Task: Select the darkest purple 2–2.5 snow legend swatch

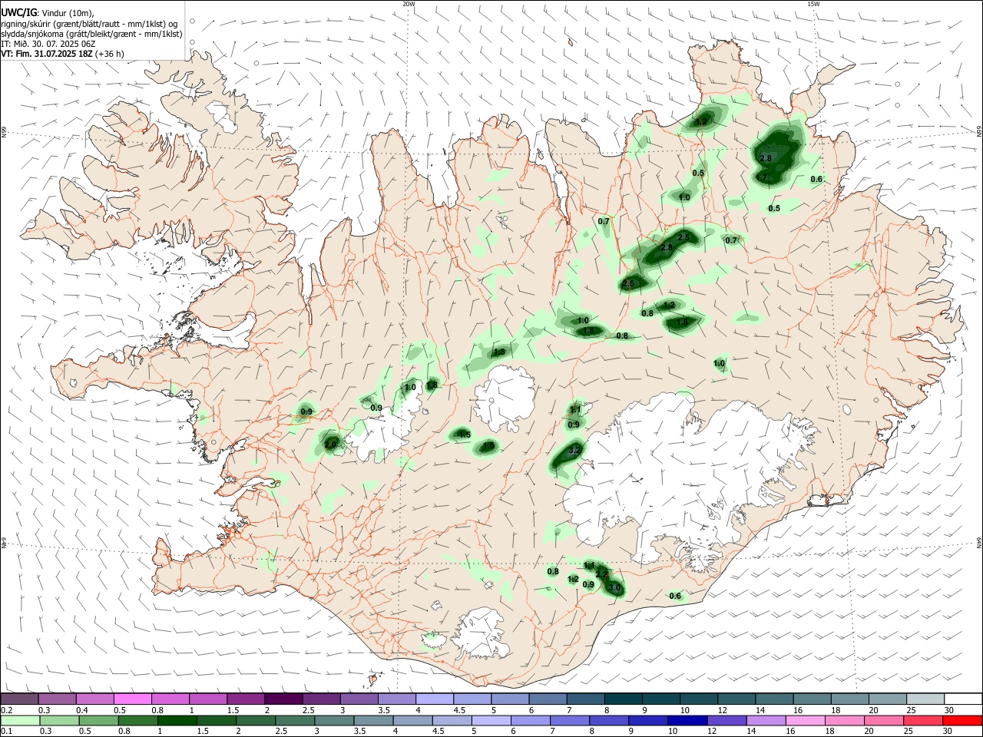Action: pyautogui.click(x=283, y=699)
